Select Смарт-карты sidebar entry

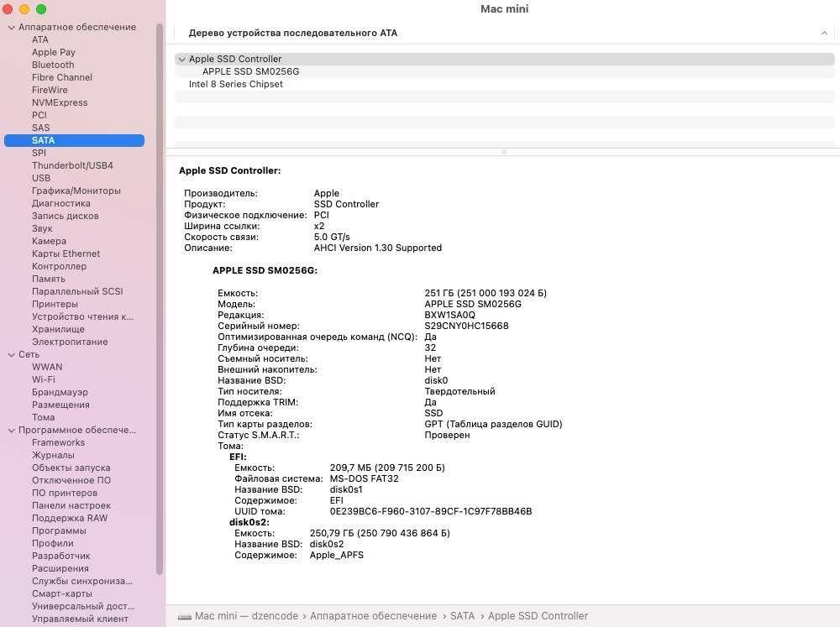(62, 593)
